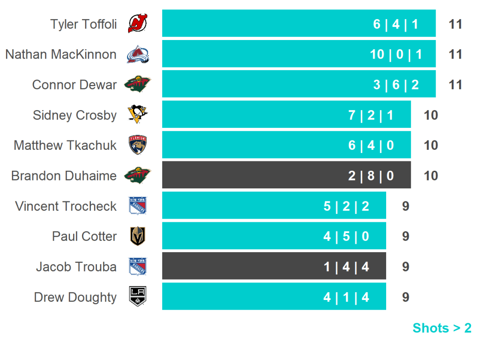
Task: Click Brandon Duhaime's dark gray bar
Action: (x=286, y=175)
